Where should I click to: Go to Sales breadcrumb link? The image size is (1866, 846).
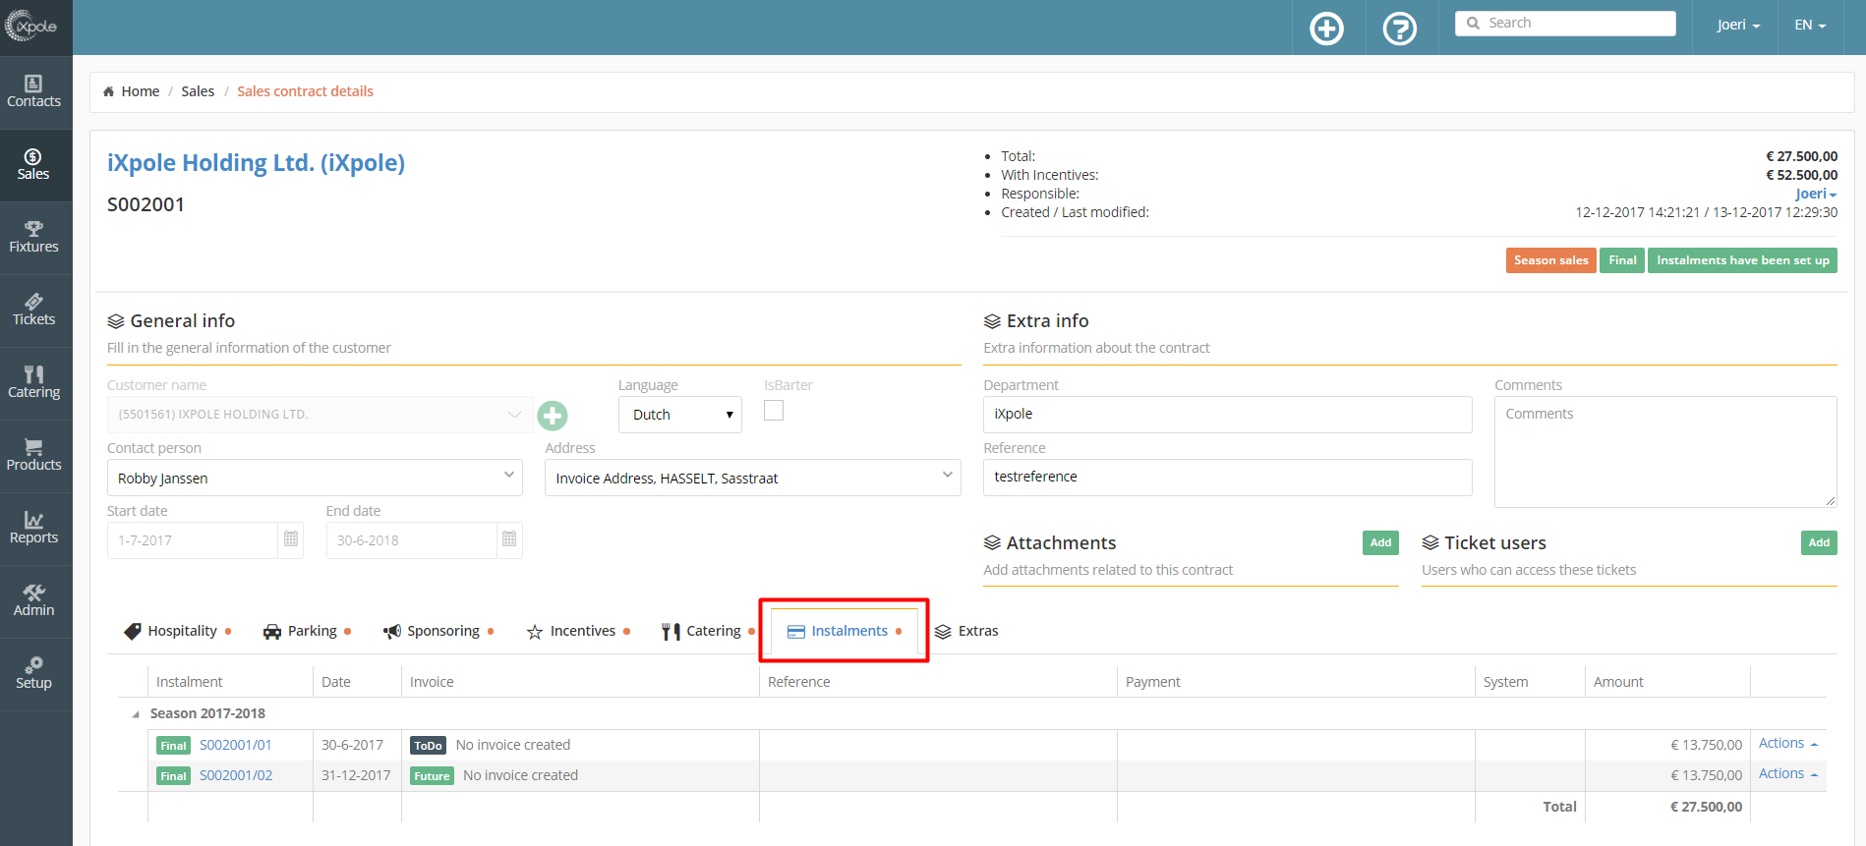(x=198, y=91)
